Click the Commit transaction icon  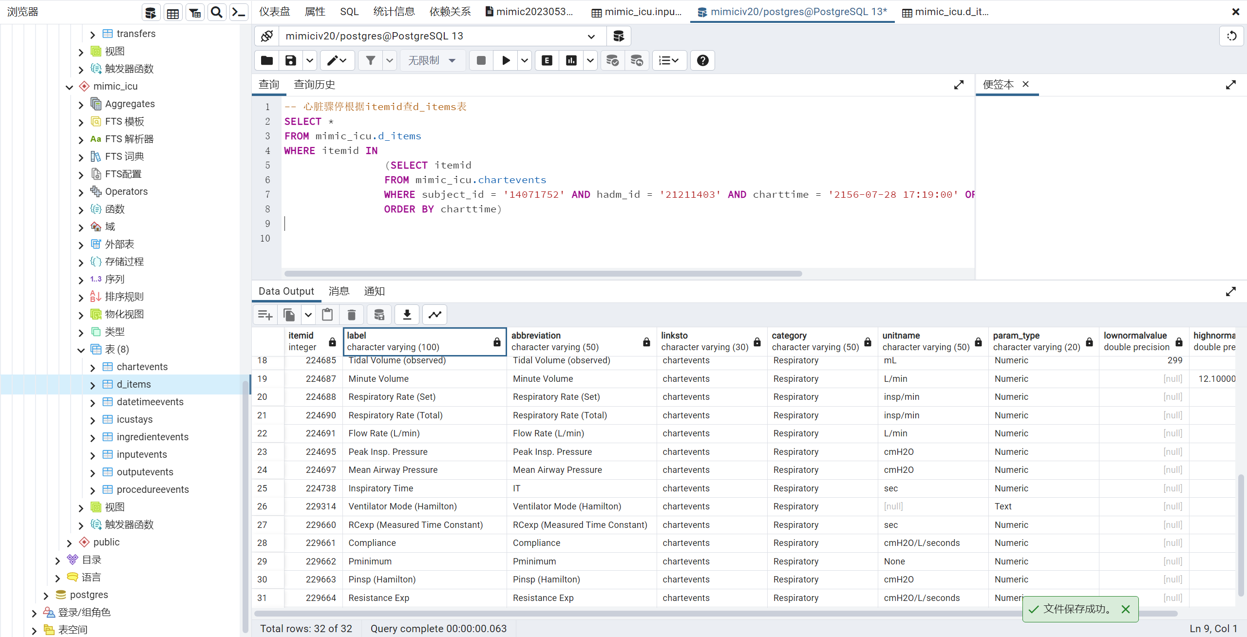pyautogui.click(x=612, y=60)
